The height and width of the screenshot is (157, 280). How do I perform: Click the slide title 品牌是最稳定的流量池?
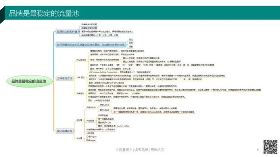44,14
